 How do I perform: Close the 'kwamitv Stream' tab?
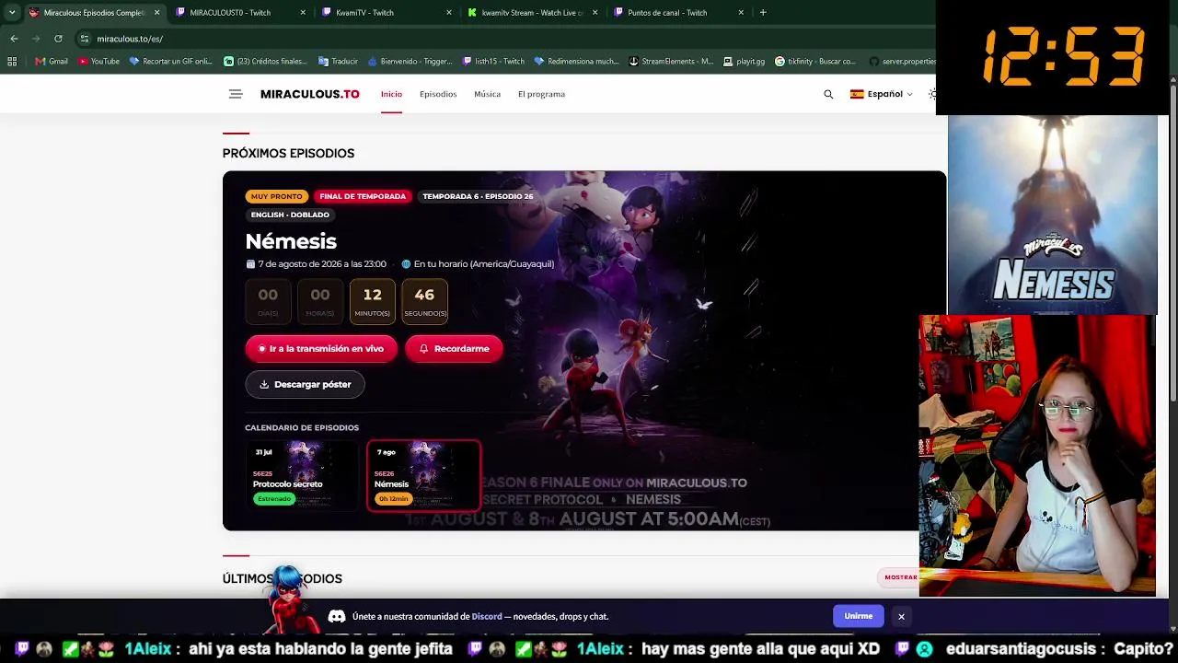595,13
